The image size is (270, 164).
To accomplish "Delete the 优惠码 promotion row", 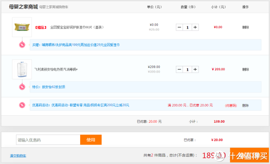I will coord(245,105).
